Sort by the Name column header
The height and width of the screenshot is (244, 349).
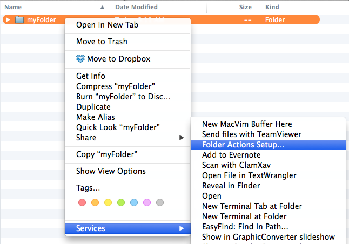click(13, 7)
